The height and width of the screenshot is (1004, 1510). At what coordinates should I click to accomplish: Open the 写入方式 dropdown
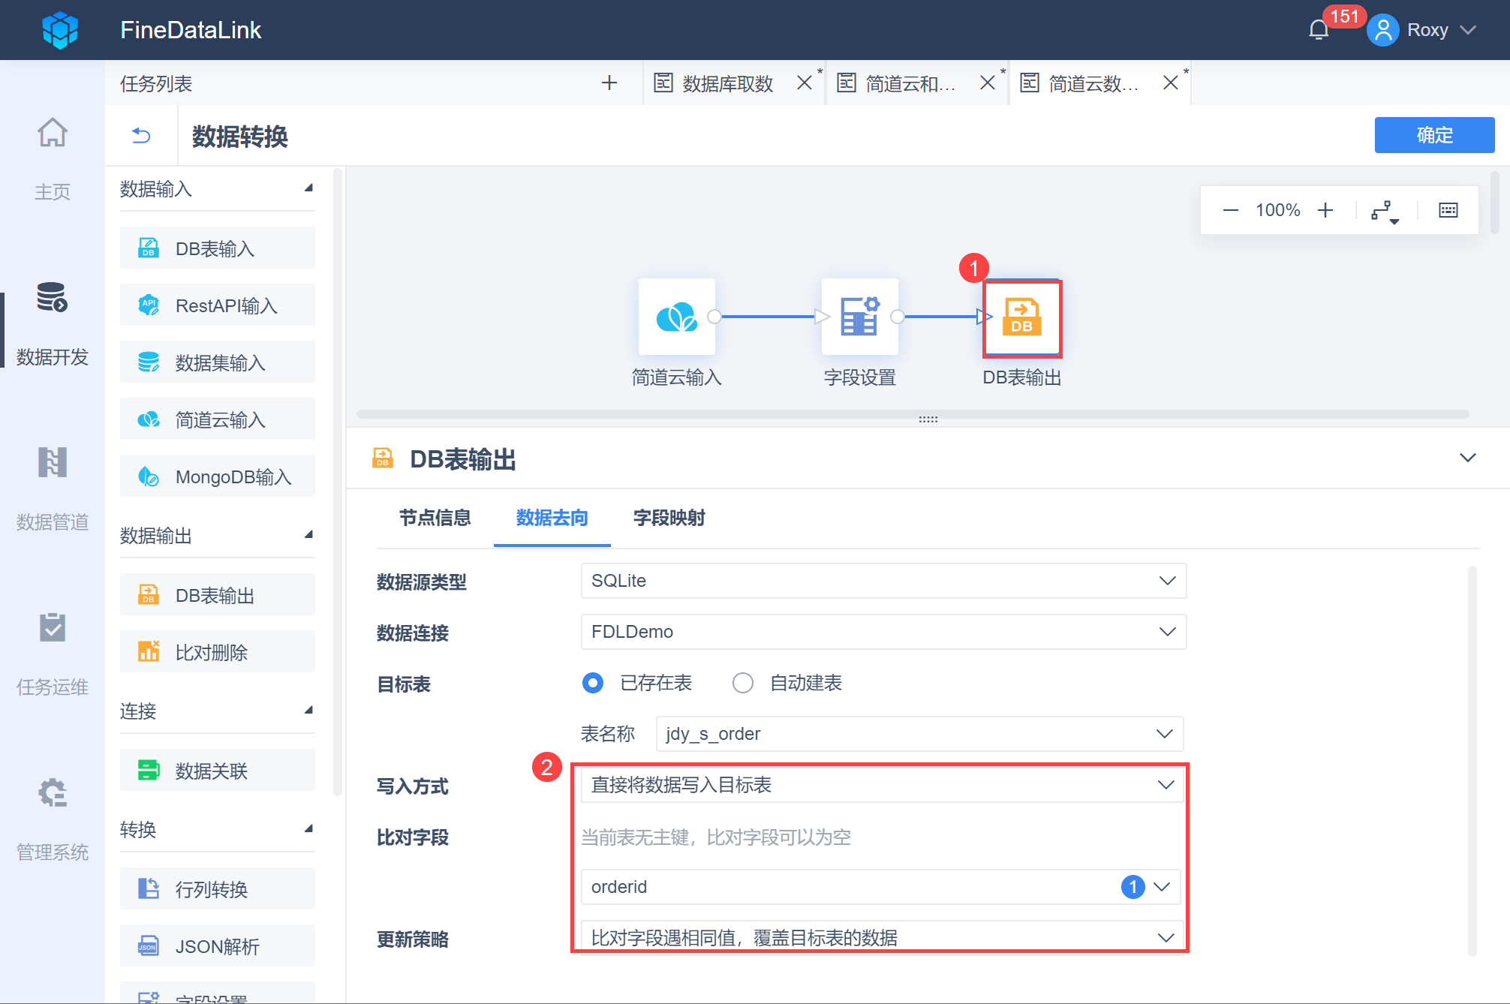pyautogui.click(x=883, y=785)
